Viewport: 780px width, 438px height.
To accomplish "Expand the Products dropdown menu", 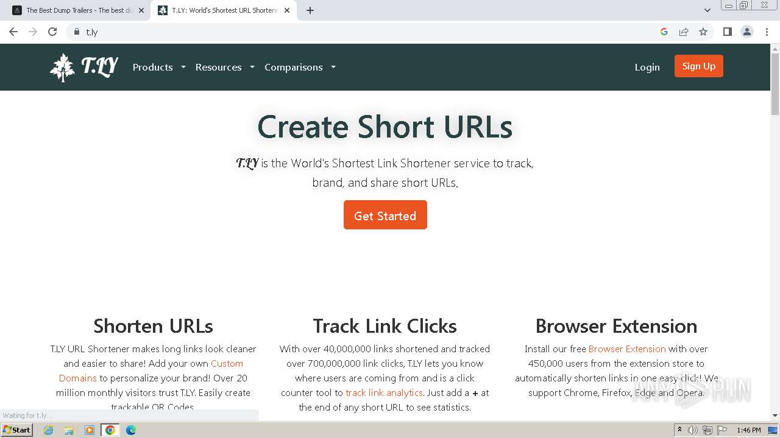I will 159,67.
